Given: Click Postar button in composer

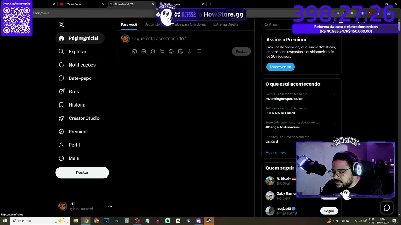Looking at the screenshot, I should [x=241, y=52].
